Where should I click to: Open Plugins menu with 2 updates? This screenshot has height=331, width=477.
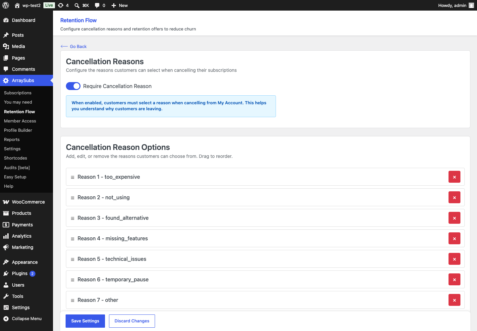(x=26, y=273)
